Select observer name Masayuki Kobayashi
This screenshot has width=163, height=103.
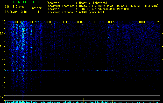[x=93, y=3]
